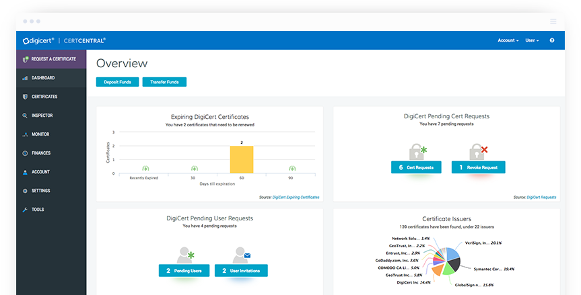This screenshot has width=581, height=295.
Task: Click the Finances coin icon
Action: 25,153
